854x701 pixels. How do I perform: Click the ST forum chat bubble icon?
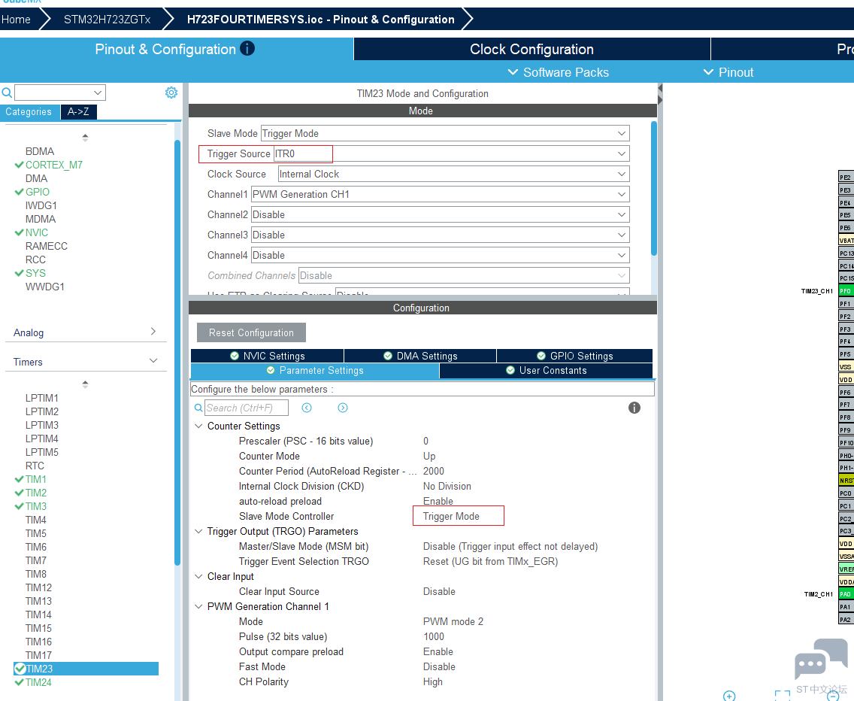[820, 658]
